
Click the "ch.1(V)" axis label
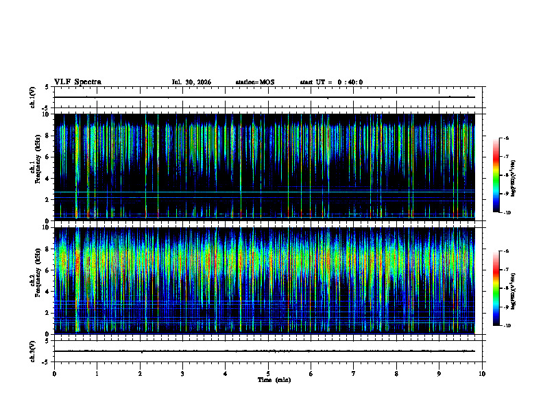(x=32, y=97)
